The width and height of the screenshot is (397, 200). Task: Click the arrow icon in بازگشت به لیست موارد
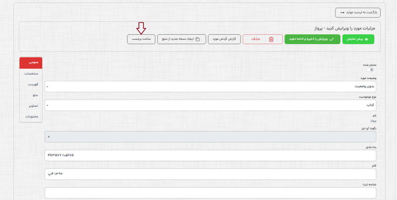pyautogui.click(x=342, y=12)
